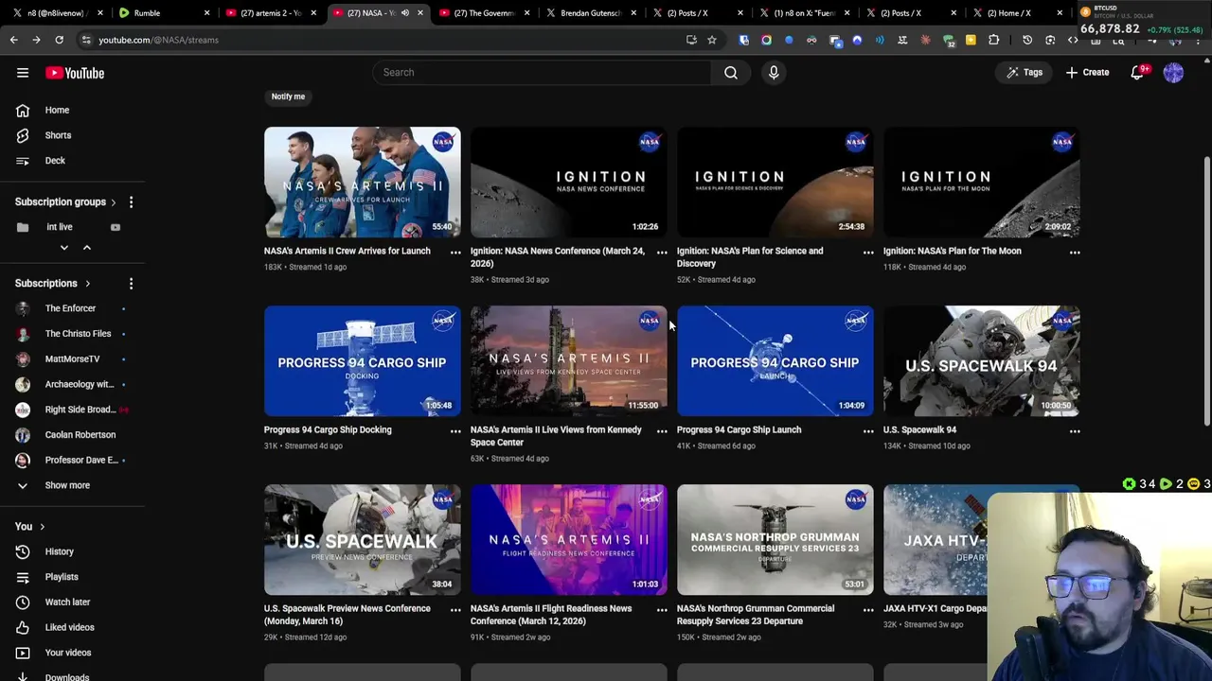The width and height of the screenshot is (1212, 681).
Task: Click the search magnifier button
Action: (x=731, y=72)
